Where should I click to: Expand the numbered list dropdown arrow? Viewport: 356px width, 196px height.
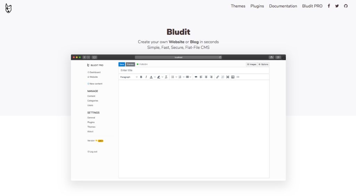tap(184, 77)
